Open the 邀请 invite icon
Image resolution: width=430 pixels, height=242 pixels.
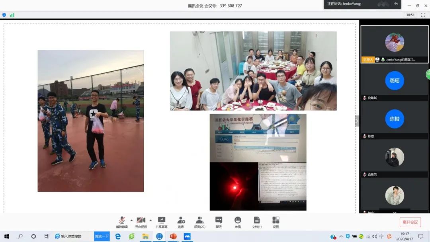pos(181,222)
